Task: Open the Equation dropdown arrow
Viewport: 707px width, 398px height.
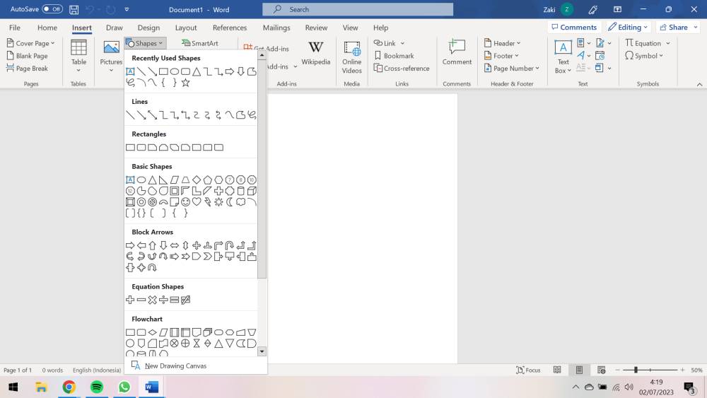Action: tap(668, 43)
